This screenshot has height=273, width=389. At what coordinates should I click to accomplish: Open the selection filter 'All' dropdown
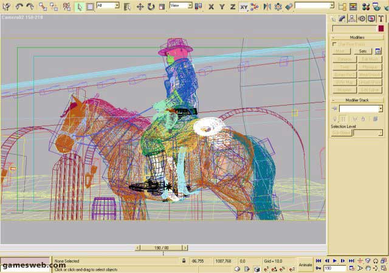pos(108,6)
